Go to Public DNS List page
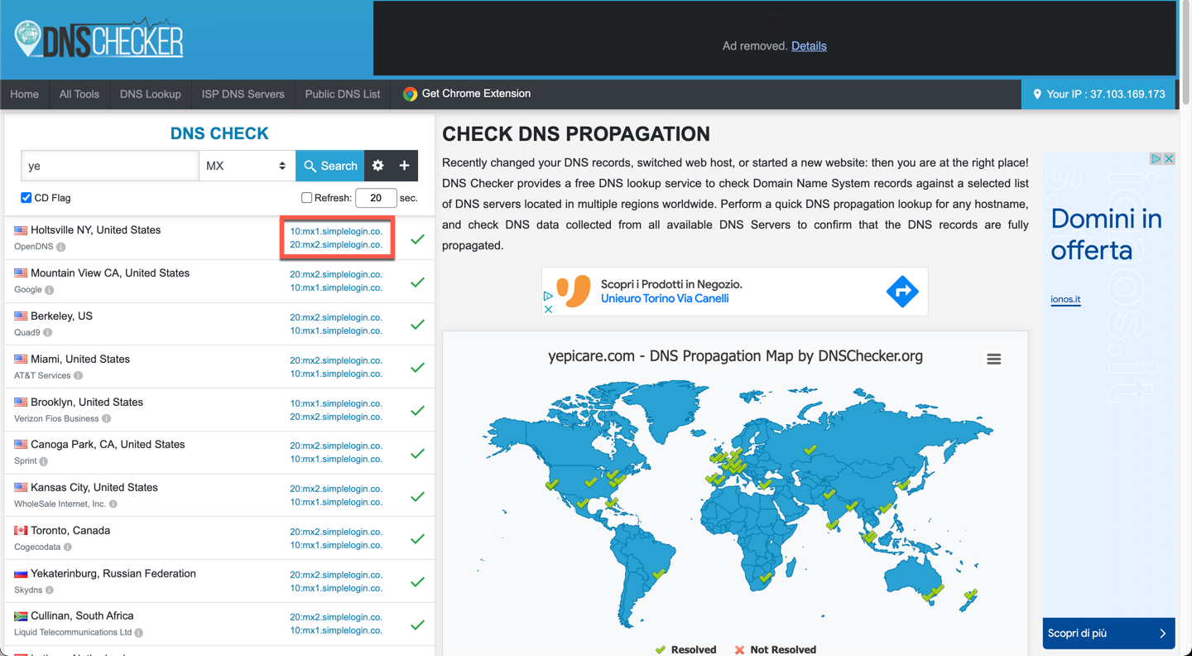This screenshot has height=656, width=1192. 343,94
